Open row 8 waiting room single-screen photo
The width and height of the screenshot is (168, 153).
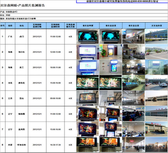tap(88, 145)
